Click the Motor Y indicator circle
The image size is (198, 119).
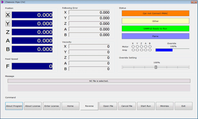pyautogui.click(x=137, y=47)
